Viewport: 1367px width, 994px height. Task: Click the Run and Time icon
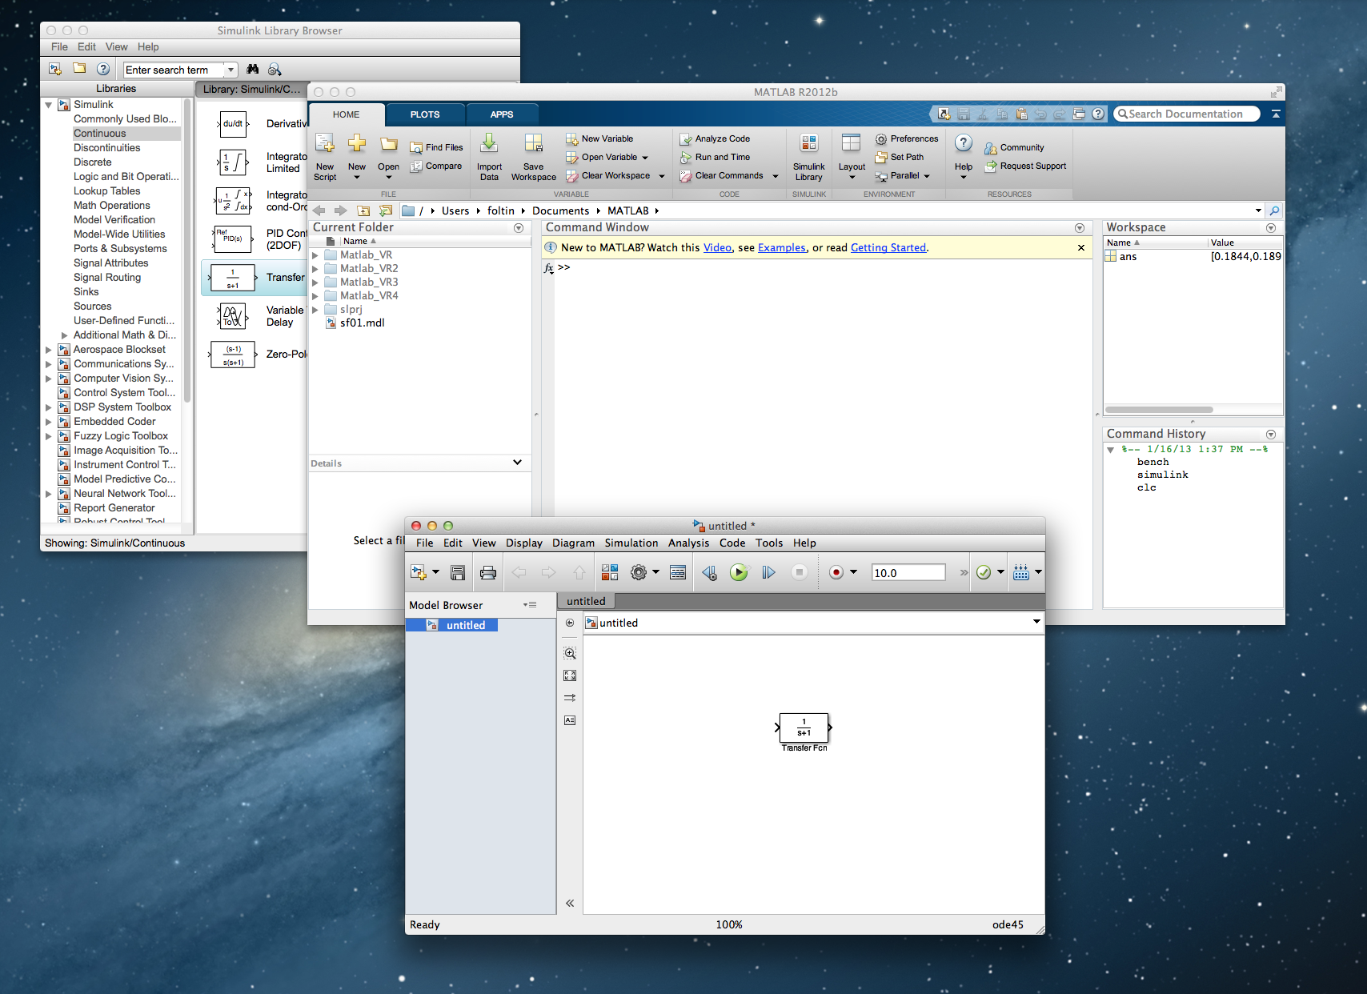(x=686, y=158)
